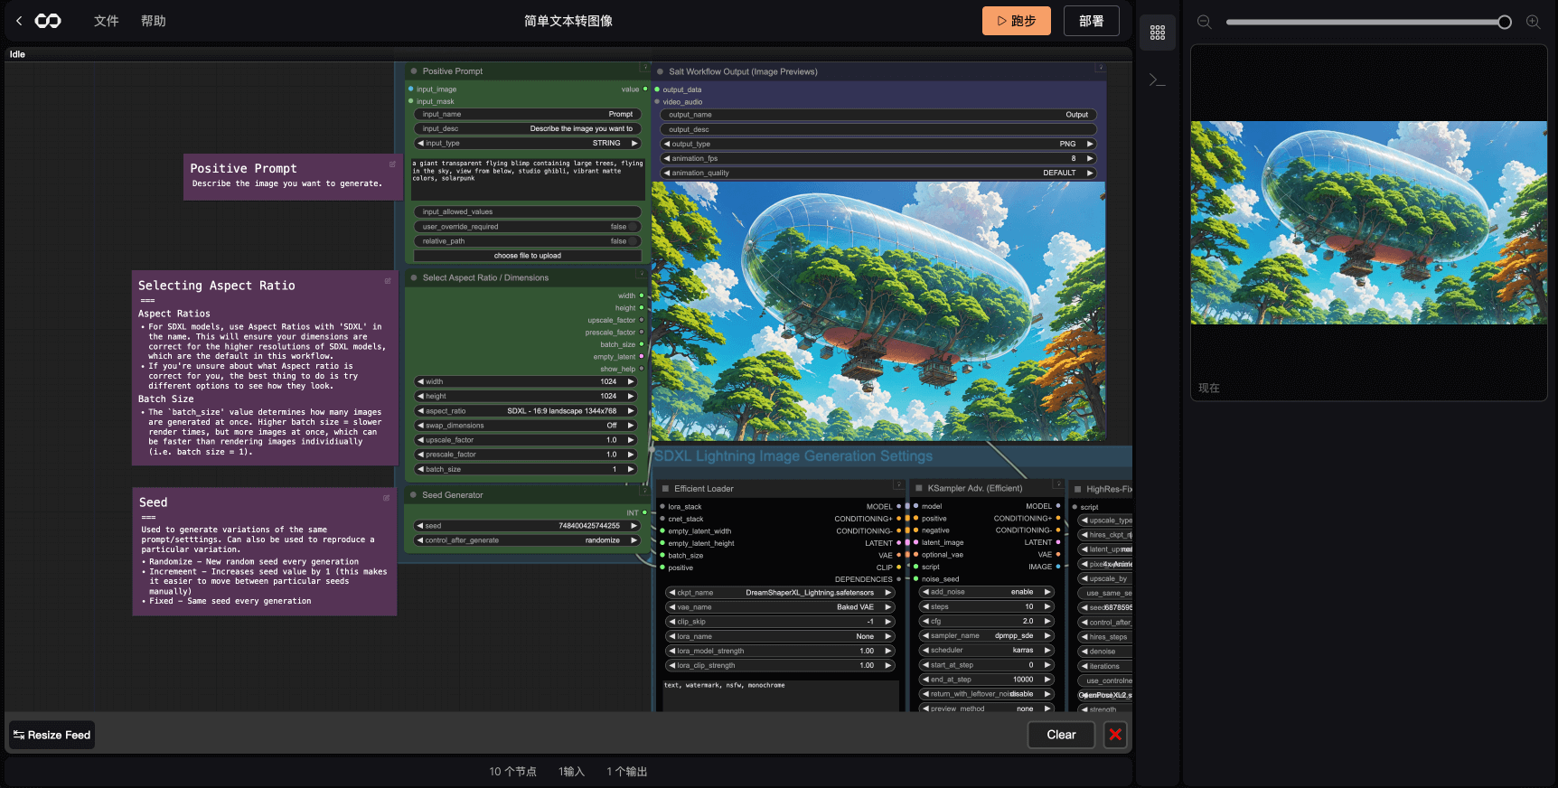Collapse Seed Generator node via title dot

414,495
